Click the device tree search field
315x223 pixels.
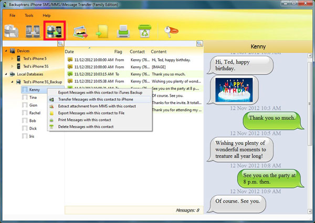30,44
